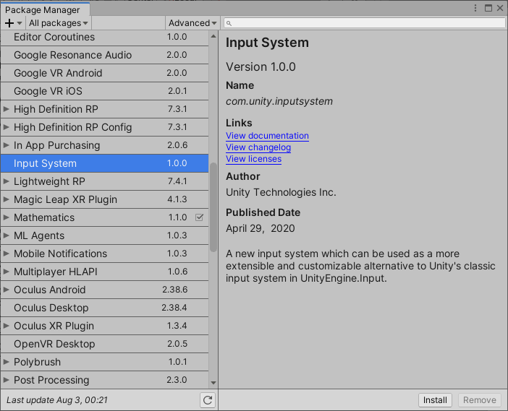Open View licenses link
The image size is (508, 411).
coord(254,159)
